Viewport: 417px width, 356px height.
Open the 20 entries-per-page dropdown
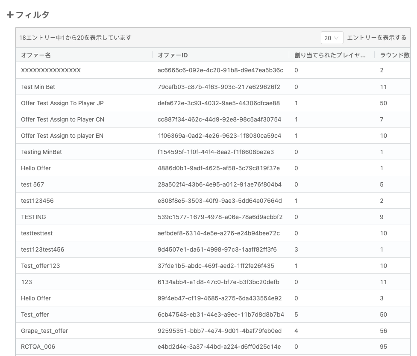[332, 38]
